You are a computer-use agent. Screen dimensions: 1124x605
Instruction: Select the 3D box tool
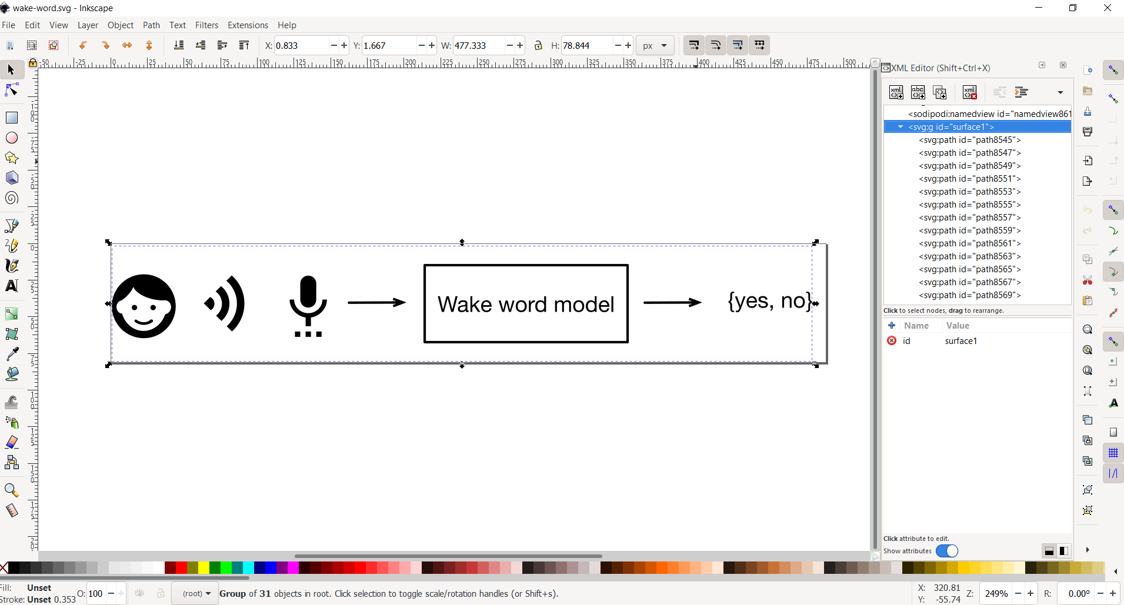11,178
